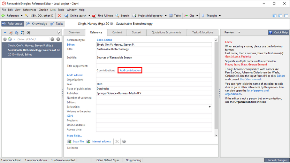Click the Add'l editors link
Screen dimensions: 290x163
tap(75, 75)
